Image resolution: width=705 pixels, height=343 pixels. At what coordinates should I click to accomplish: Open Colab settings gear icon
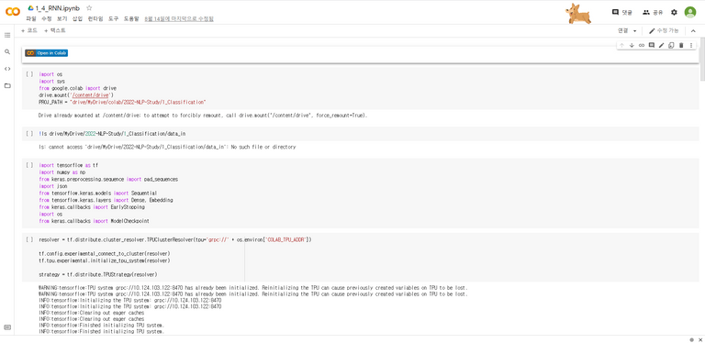pos(674,13)
